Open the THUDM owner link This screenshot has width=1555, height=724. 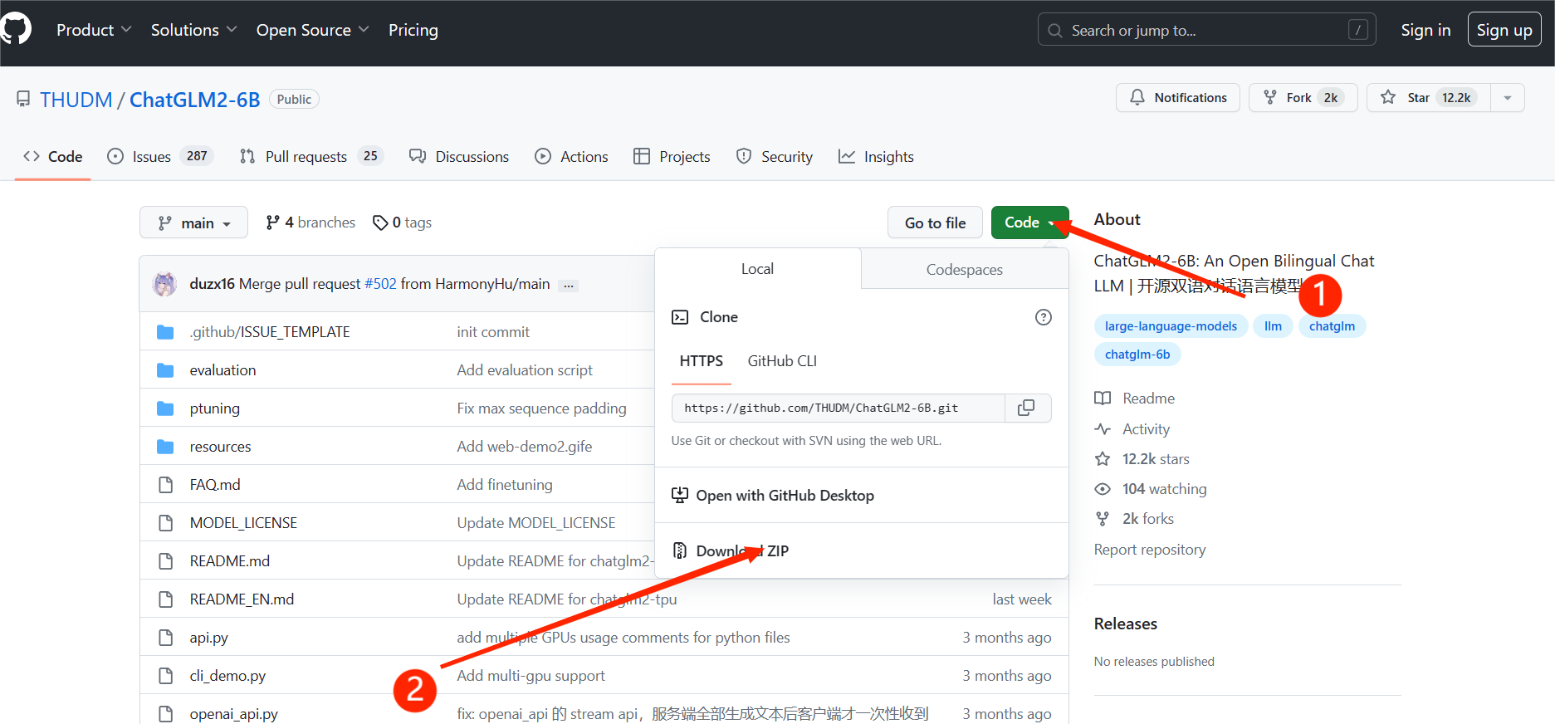[x=76, y=100]
